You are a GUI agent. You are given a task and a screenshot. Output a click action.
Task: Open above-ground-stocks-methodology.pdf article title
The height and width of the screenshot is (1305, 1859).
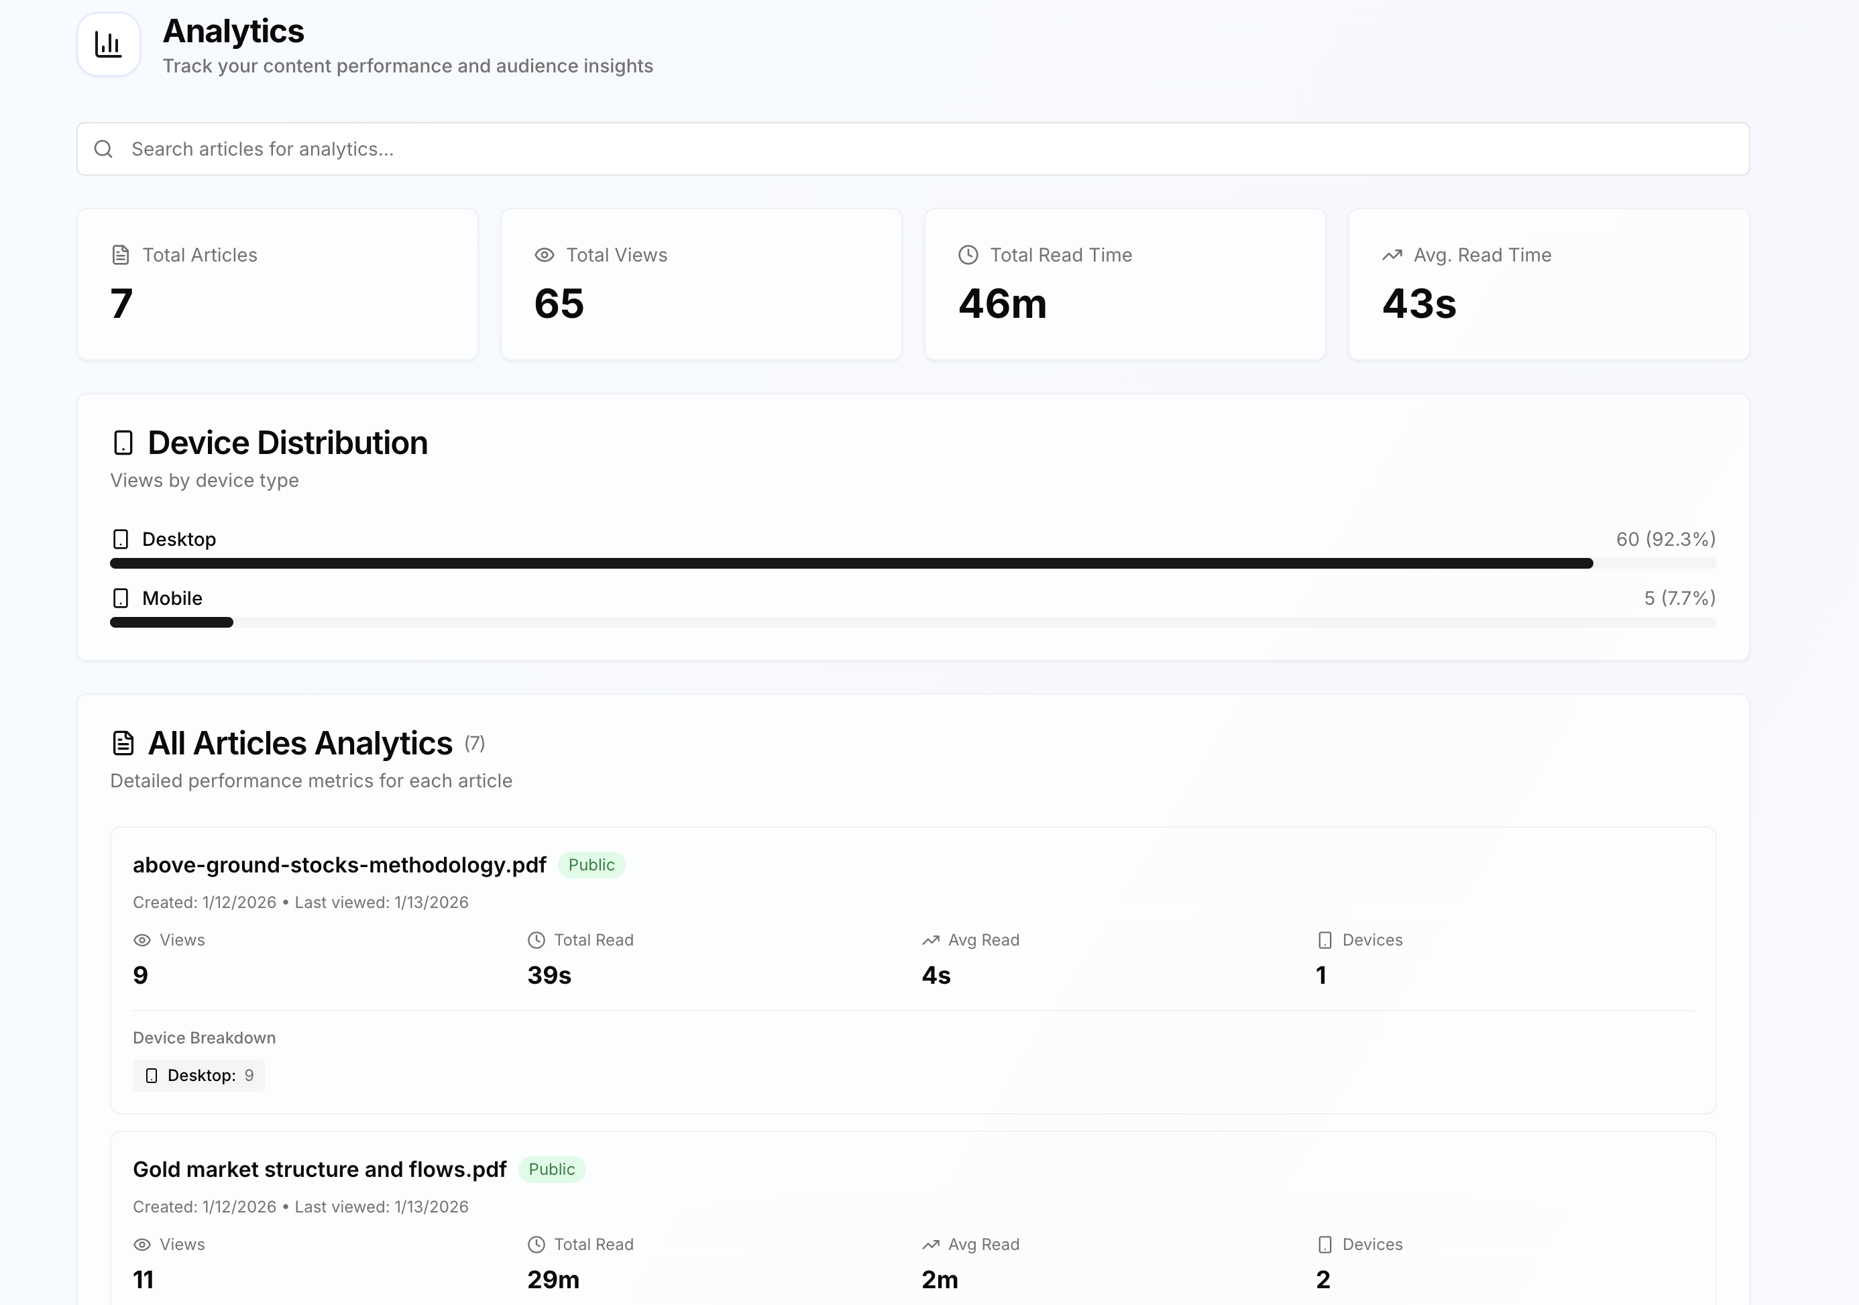pos(339,864)
